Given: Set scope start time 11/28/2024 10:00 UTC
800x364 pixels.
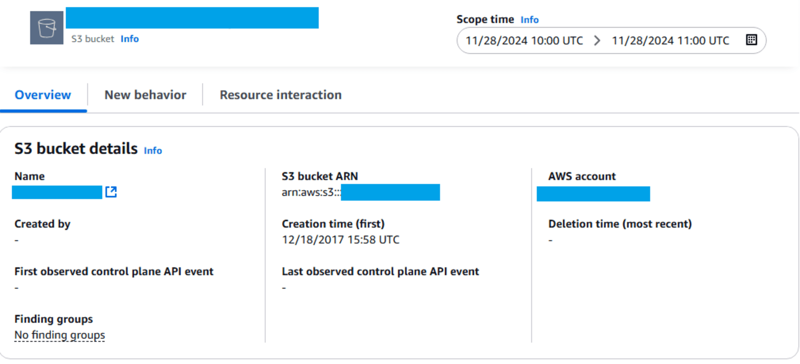Looking at the screenshot, I should pos(524,40).
